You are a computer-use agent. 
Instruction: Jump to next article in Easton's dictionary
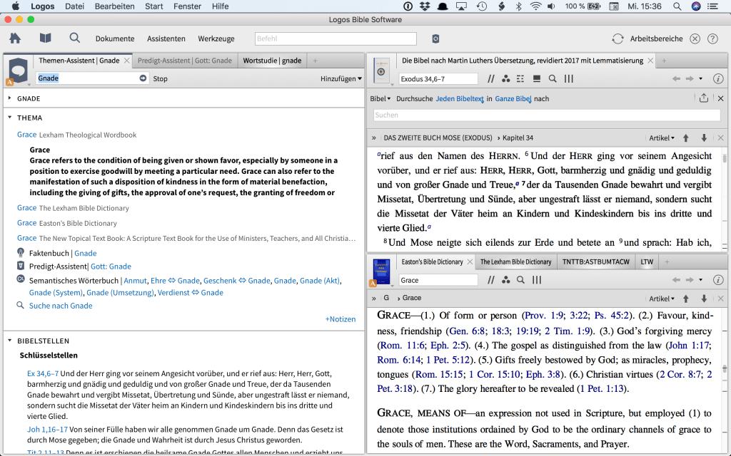coord(703,299)
